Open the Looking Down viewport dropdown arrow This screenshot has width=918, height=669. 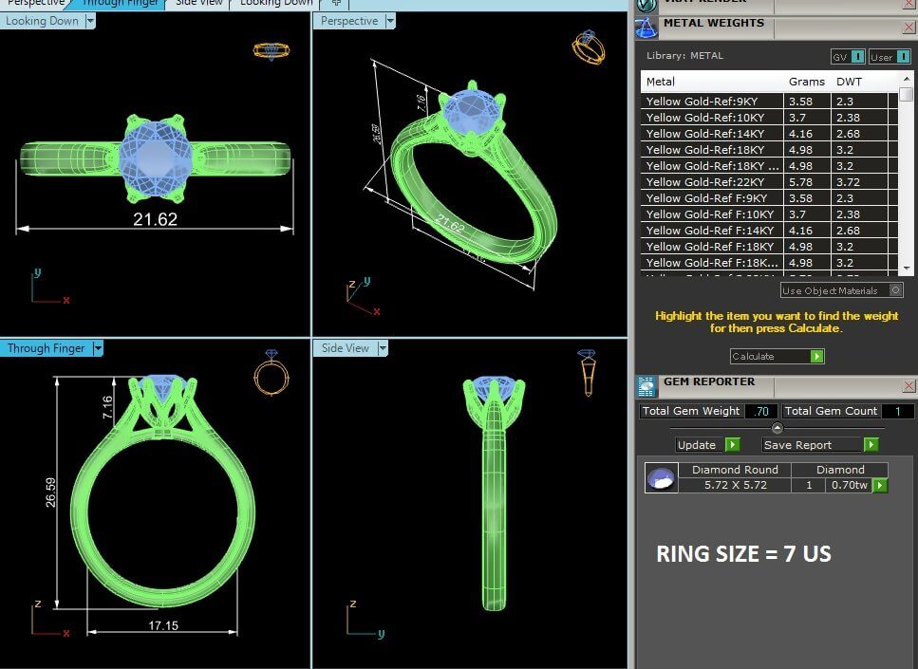pyautogui.click(x=90, y=21)
